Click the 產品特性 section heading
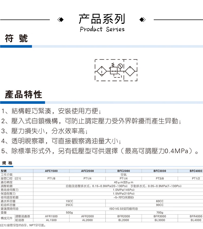This screenshot has width=203, height=229. 24,95
